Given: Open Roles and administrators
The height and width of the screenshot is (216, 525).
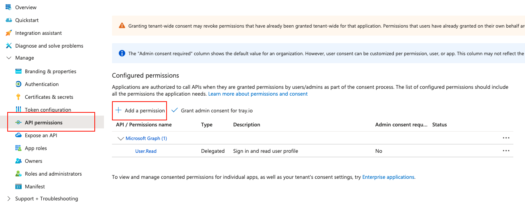Looking at the screenshot, I should 53,174.
